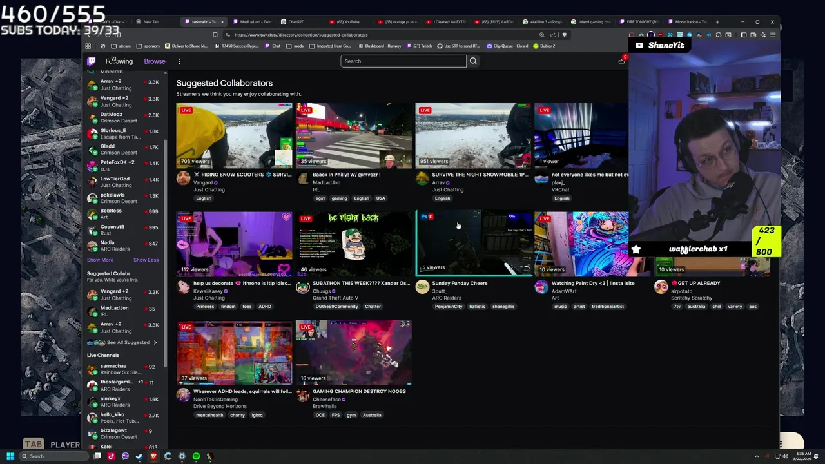Open the Twitch more options kebab menu
825x464 pixels.
(x=179, y=61)
